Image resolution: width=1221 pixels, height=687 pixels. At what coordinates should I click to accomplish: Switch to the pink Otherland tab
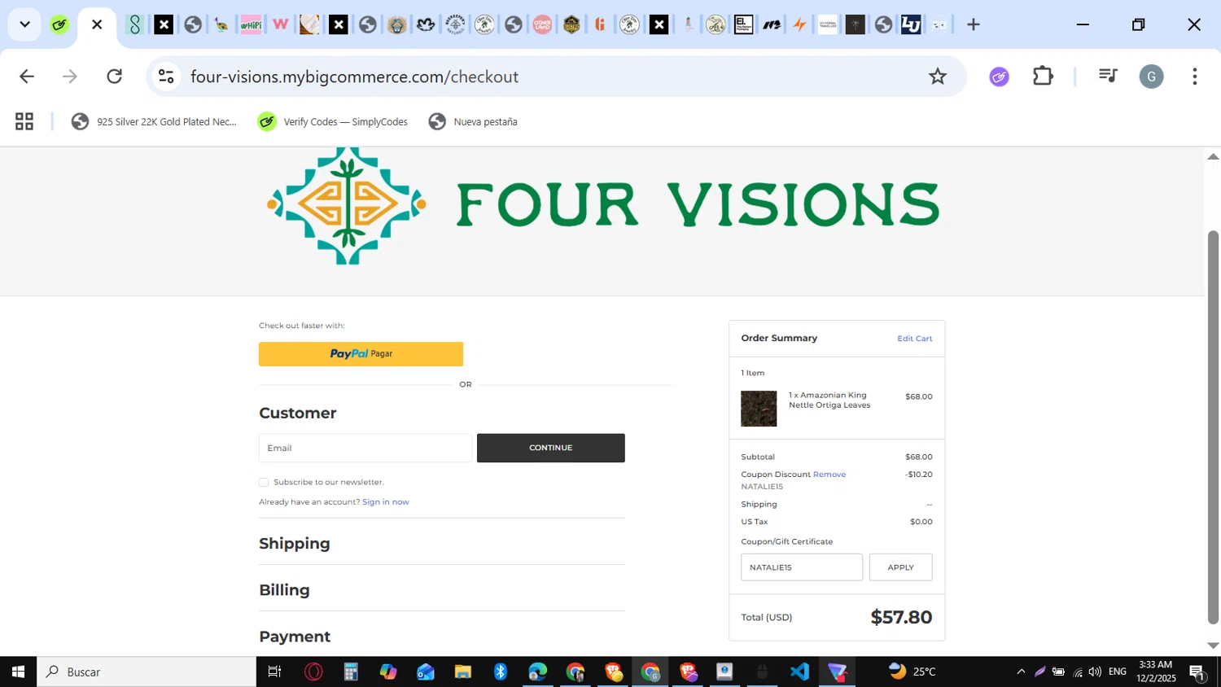[542, 24]
